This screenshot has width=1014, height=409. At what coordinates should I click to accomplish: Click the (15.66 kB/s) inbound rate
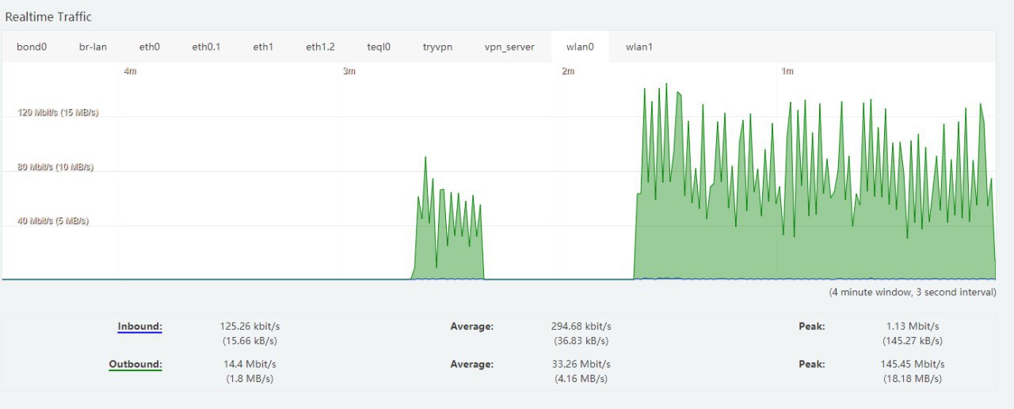click(248, 341)
